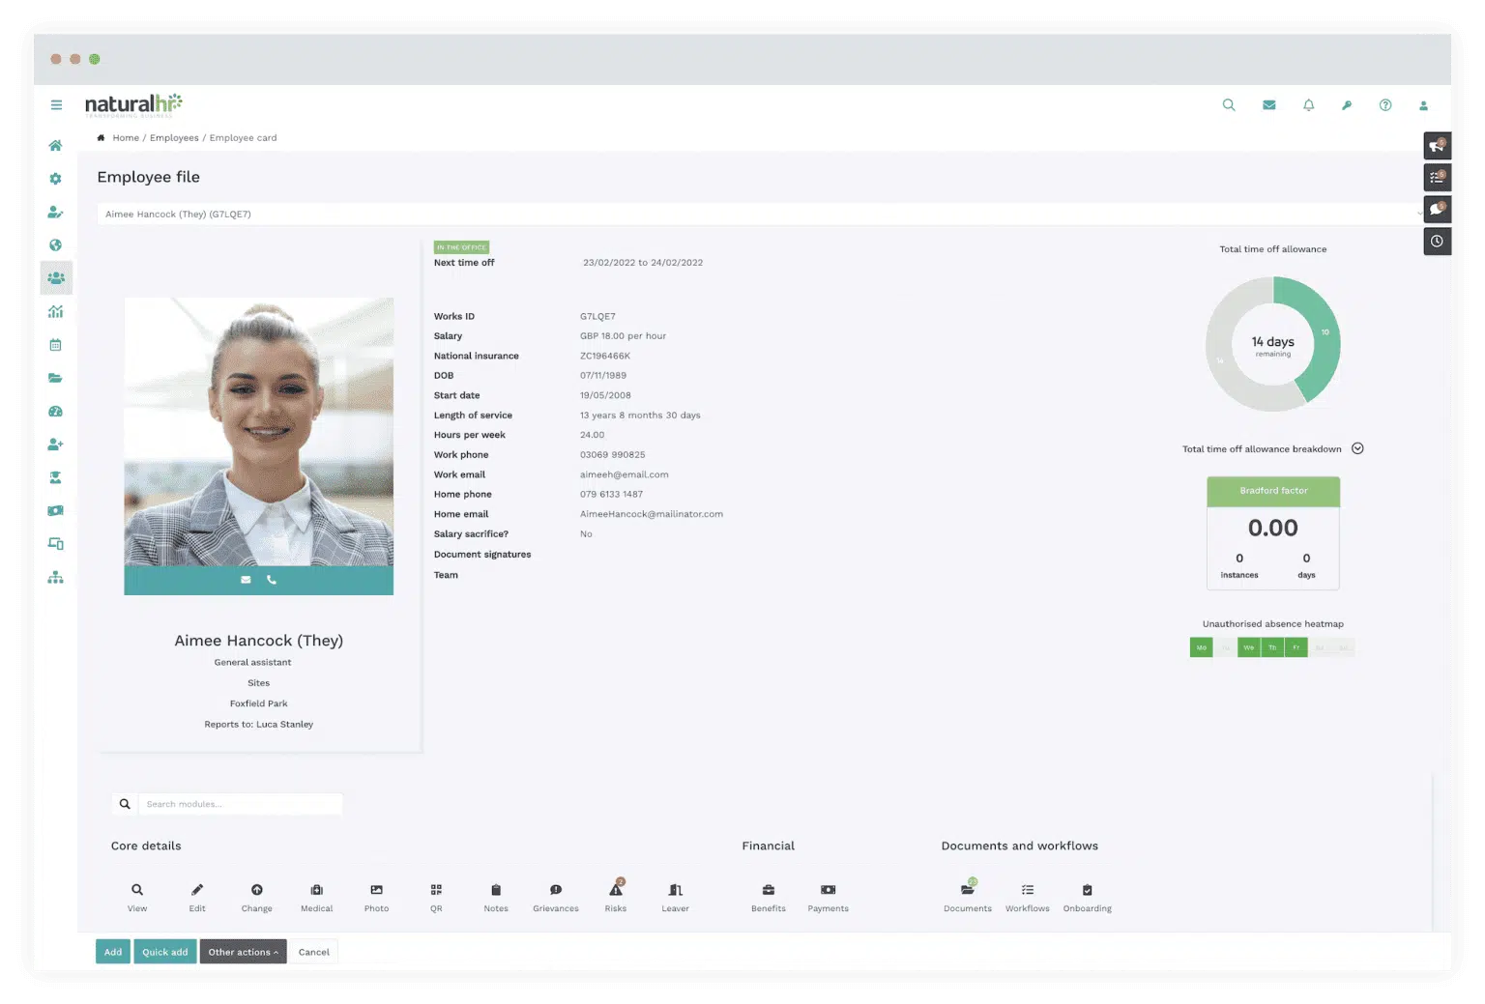1485x1004 pixels.
Task: Click Home in the breadcrumb
Action: (126, 138)
